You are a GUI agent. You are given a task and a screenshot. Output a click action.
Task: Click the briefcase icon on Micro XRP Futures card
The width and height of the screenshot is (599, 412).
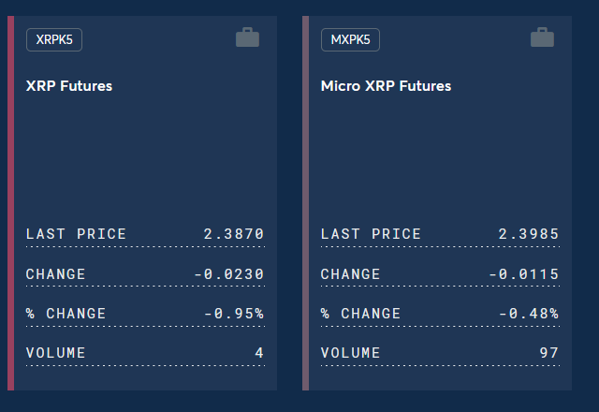(543, 38)
